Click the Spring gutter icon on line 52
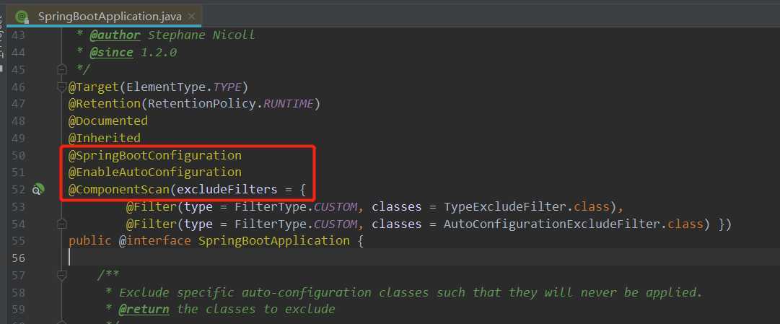 (38, 189)
